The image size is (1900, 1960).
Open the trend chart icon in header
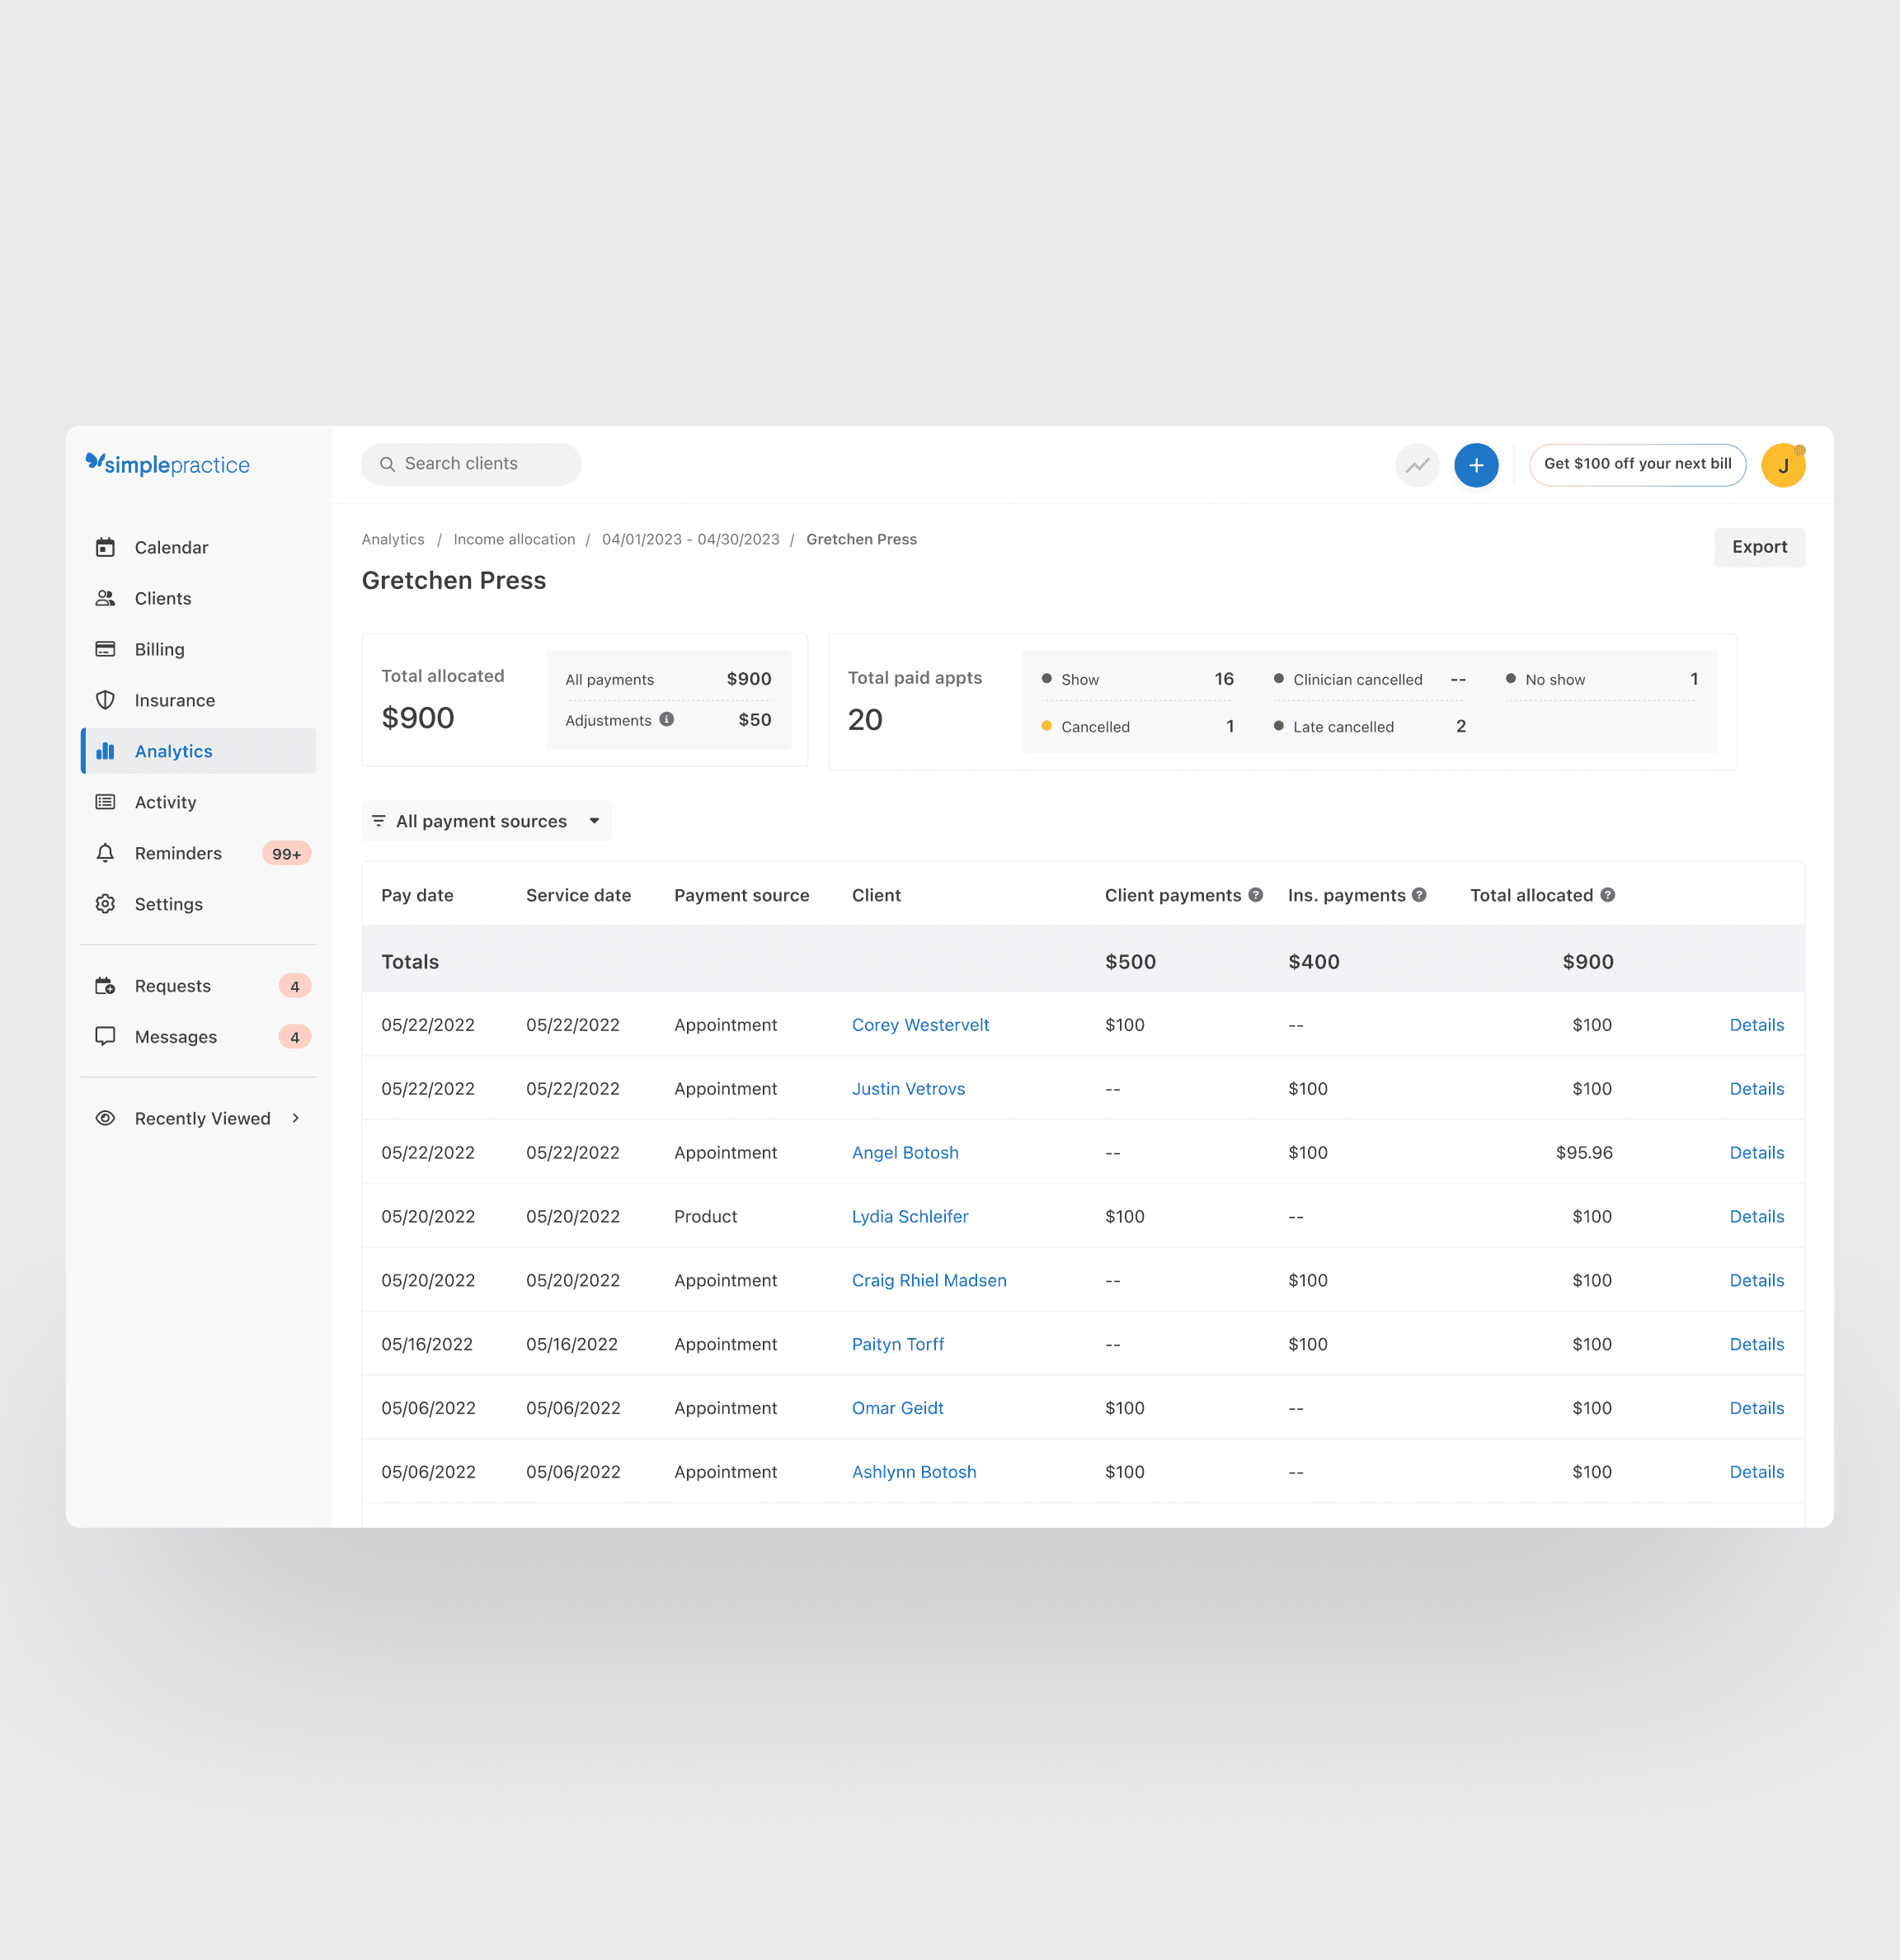(x=1416, y=465)
